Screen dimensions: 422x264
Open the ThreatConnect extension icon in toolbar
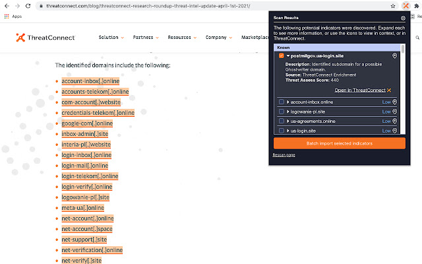(406, 6)
